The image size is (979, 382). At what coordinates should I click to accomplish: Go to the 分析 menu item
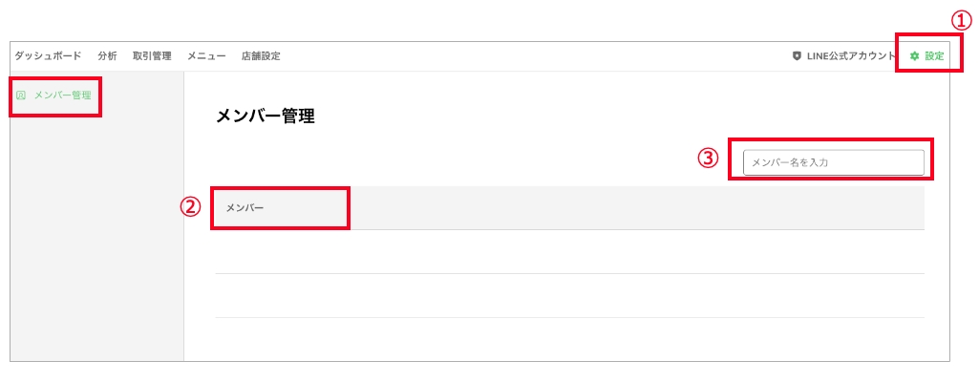point(107,56)
